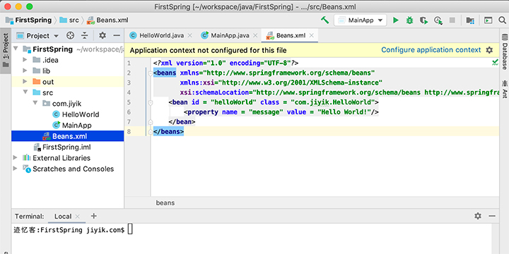Image resolution: width=509 pixels, height=254 pixels.
Task: Click the beans breadcrumb below the editor
Action: tap(165, 202)
